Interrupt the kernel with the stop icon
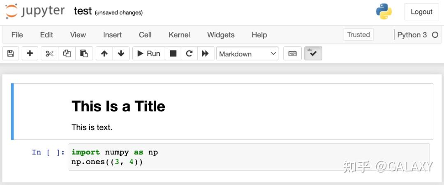 click(173, 54)
